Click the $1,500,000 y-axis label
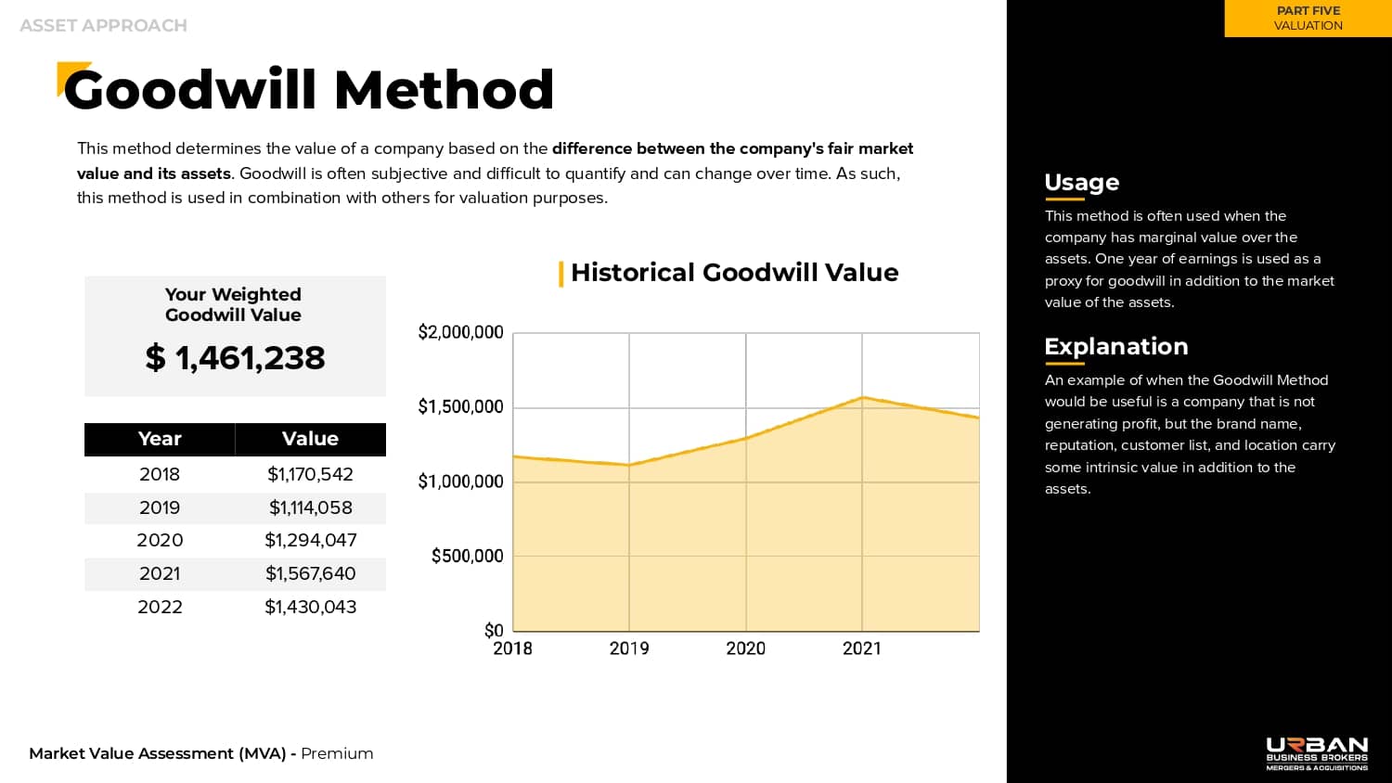Image resolution: width=1392 pixels, height=783 pixels. coord(460,406)
